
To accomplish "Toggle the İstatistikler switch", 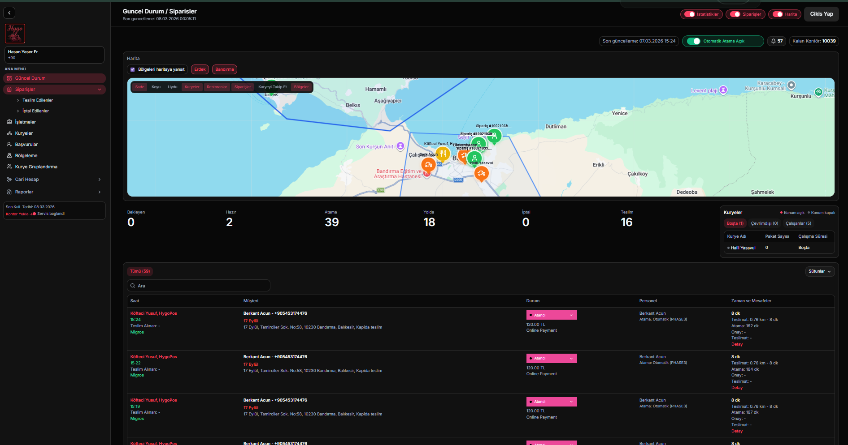I will coord(689,14).
